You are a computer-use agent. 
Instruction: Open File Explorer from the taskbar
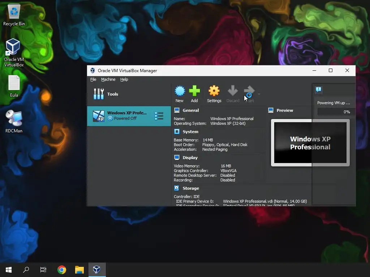(x=79, y=270)
